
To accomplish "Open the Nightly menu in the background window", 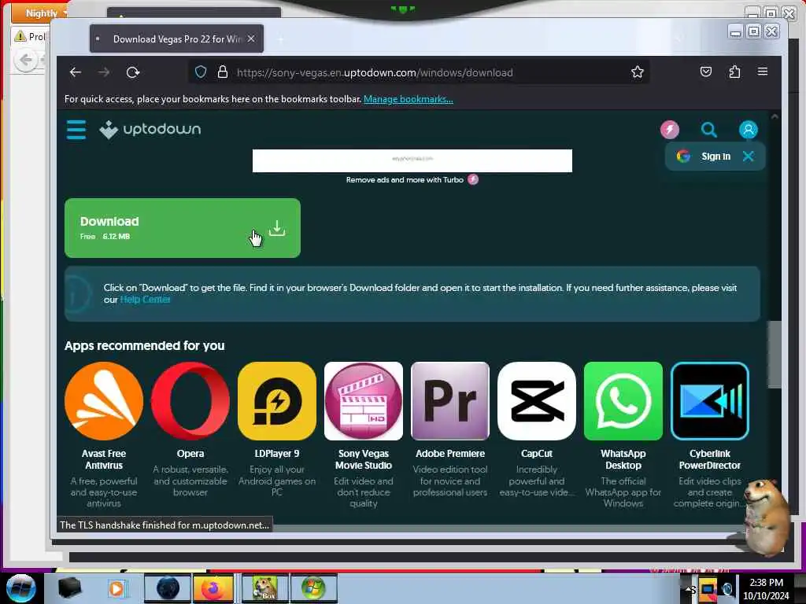I will tap(40, 13).
